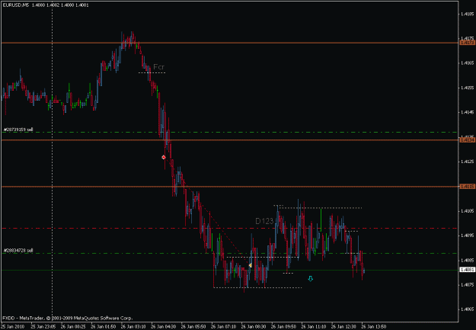This screenshot has height=330, width=476.
Task: Click the 1.4075 price scale label
Action: coord(468,285)
